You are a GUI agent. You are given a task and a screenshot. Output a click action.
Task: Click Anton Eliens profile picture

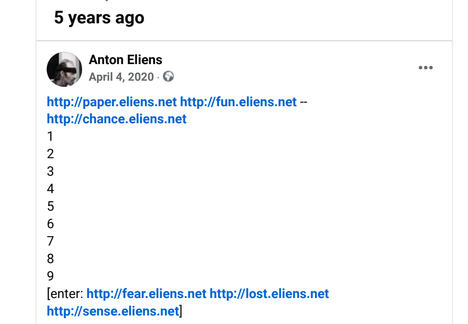64,69
